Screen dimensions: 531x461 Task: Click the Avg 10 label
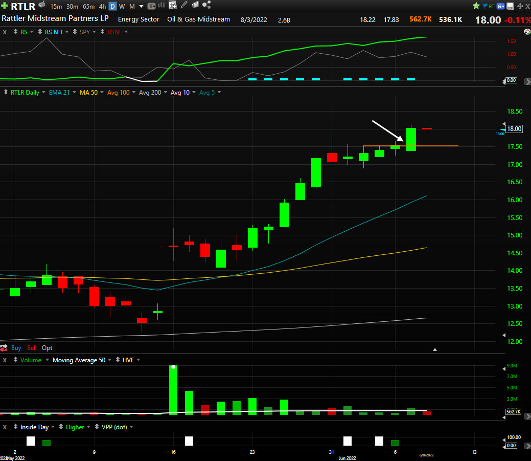point(180,92)
